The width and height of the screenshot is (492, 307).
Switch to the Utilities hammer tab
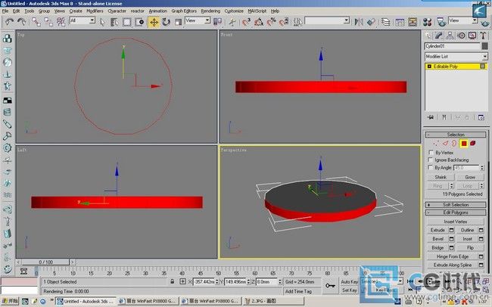(483, 36)
